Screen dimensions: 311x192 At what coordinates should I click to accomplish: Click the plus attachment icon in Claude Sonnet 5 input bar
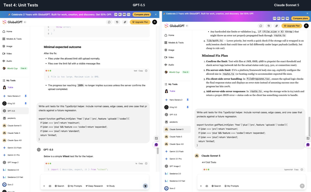coord(201,186)
